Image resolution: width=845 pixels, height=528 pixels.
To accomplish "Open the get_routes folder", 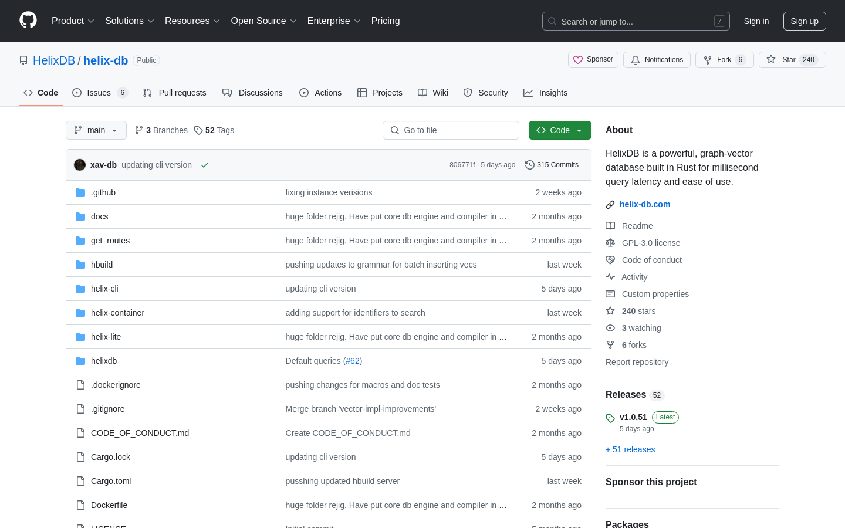I will tap(110, 241).
